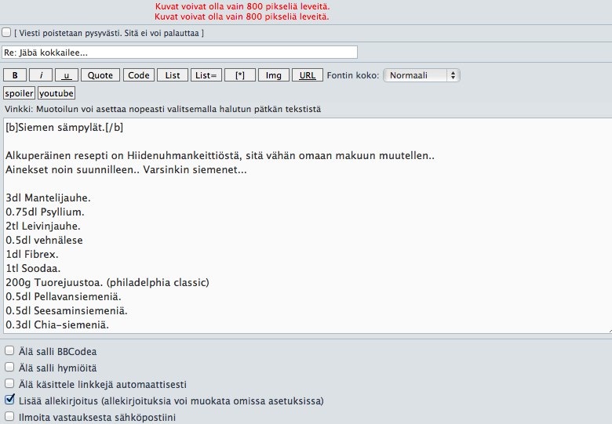Screen dimensions: 612x424
Task: Check the 'Viesti poistetaan pysyvästi' box
Action: click(7, 33)
